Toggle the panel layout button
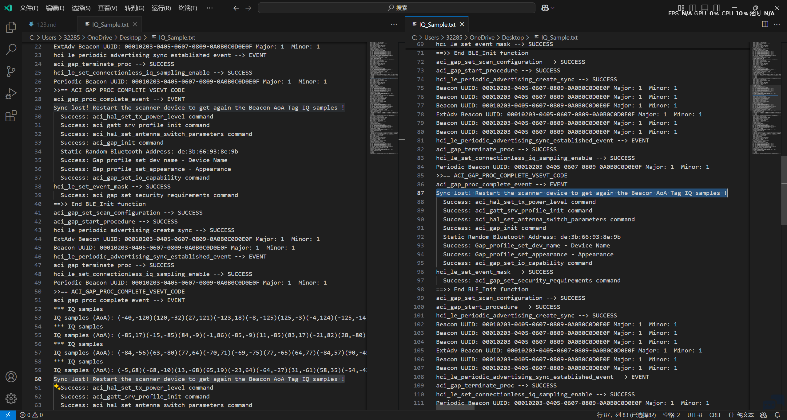This screenshot has width=787, height=420. pyautogui.click(x=705, y=8)
